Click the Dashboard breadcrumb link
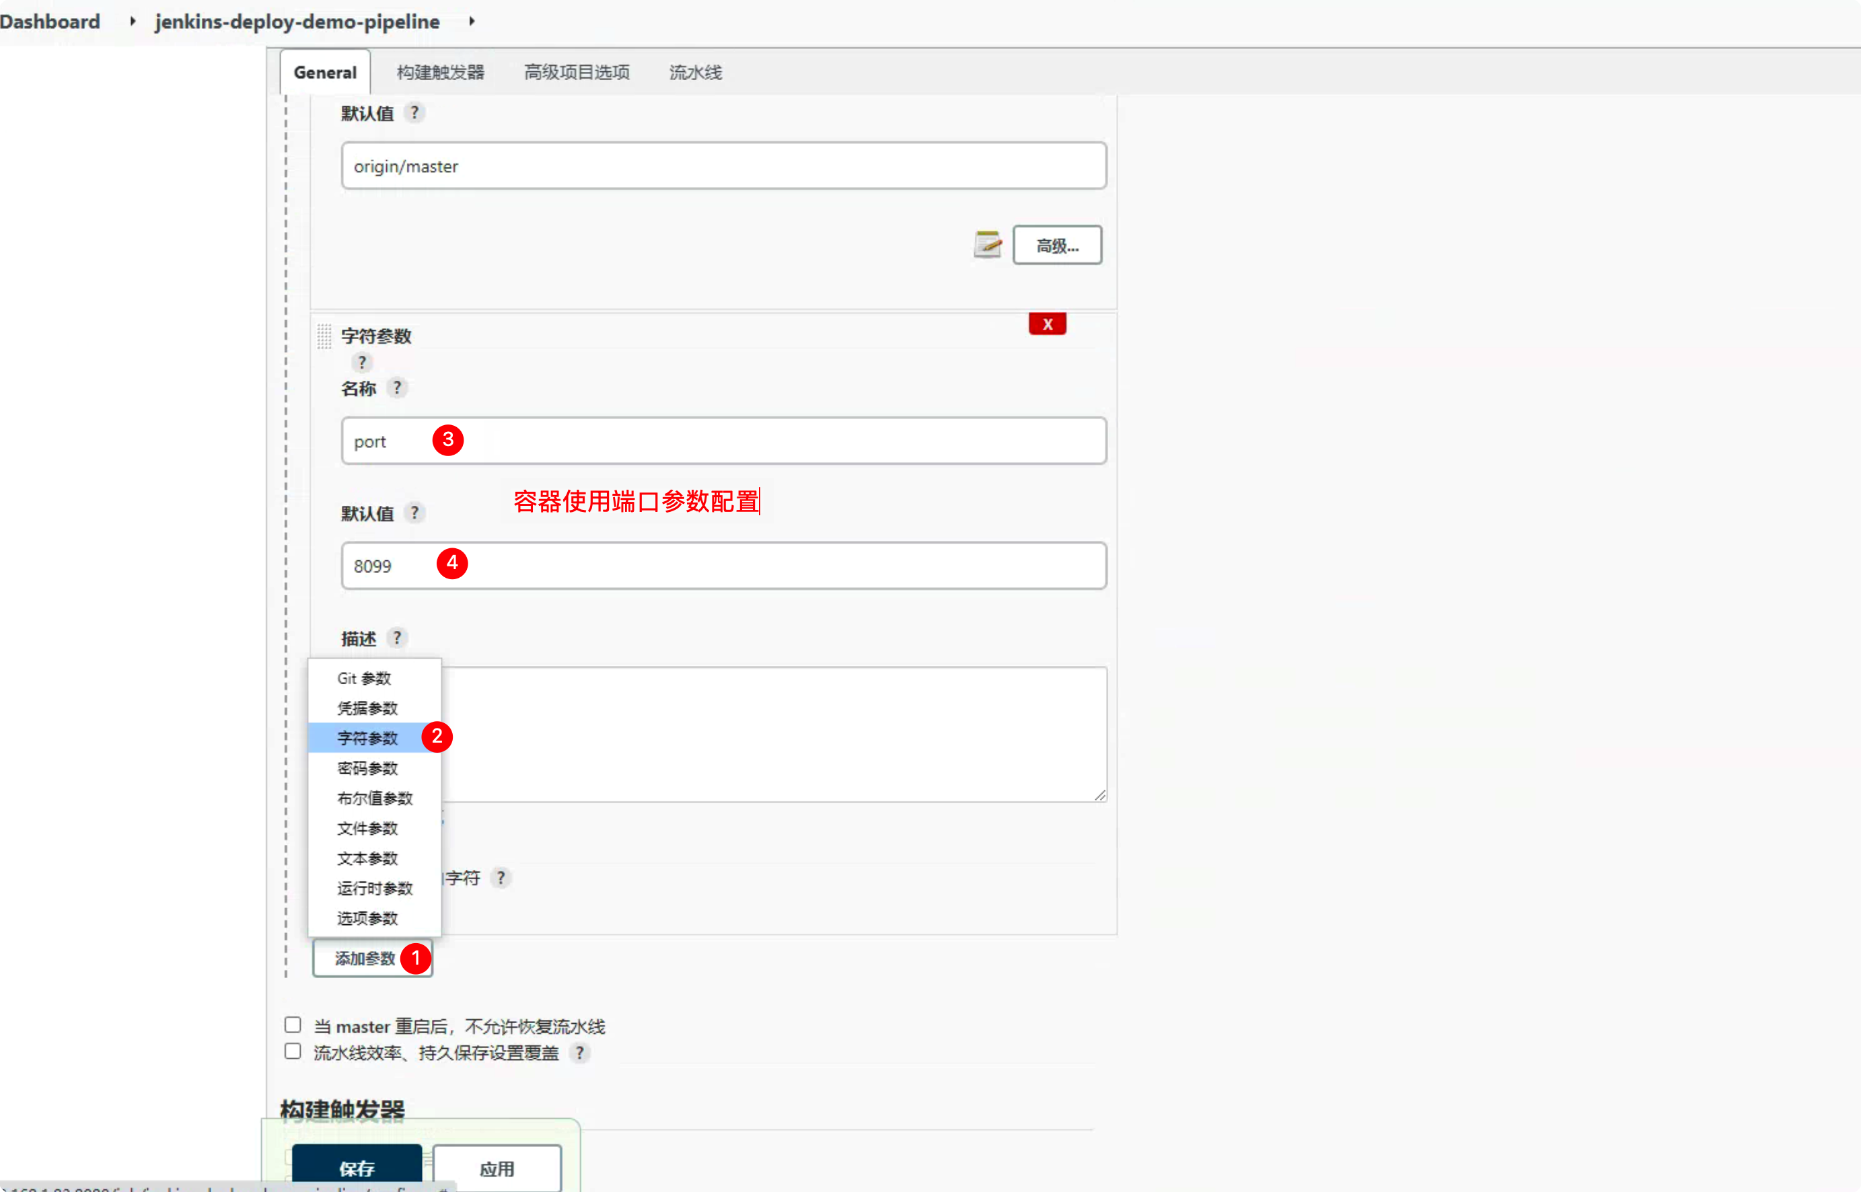The width and height of the screenshot is (1861, 1192). tap(50, 22)
